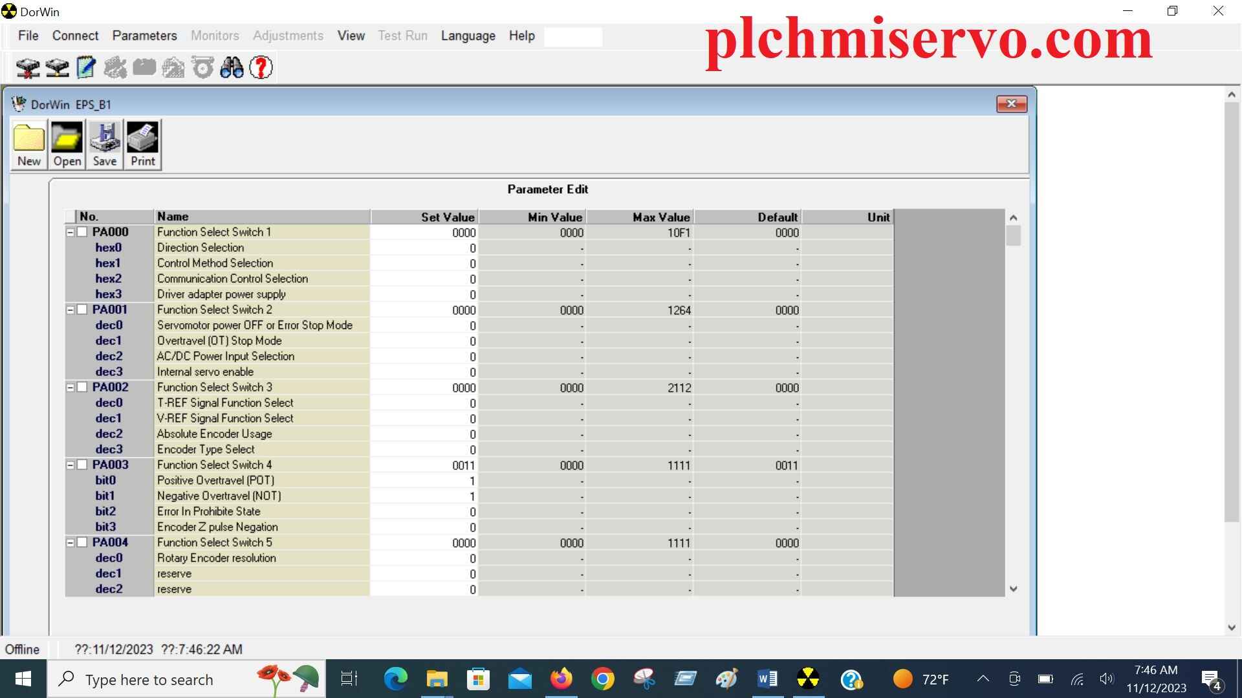Screen dimensions: 1242x698
Task: Click the binoculars search icon
Action: (232, 67)
